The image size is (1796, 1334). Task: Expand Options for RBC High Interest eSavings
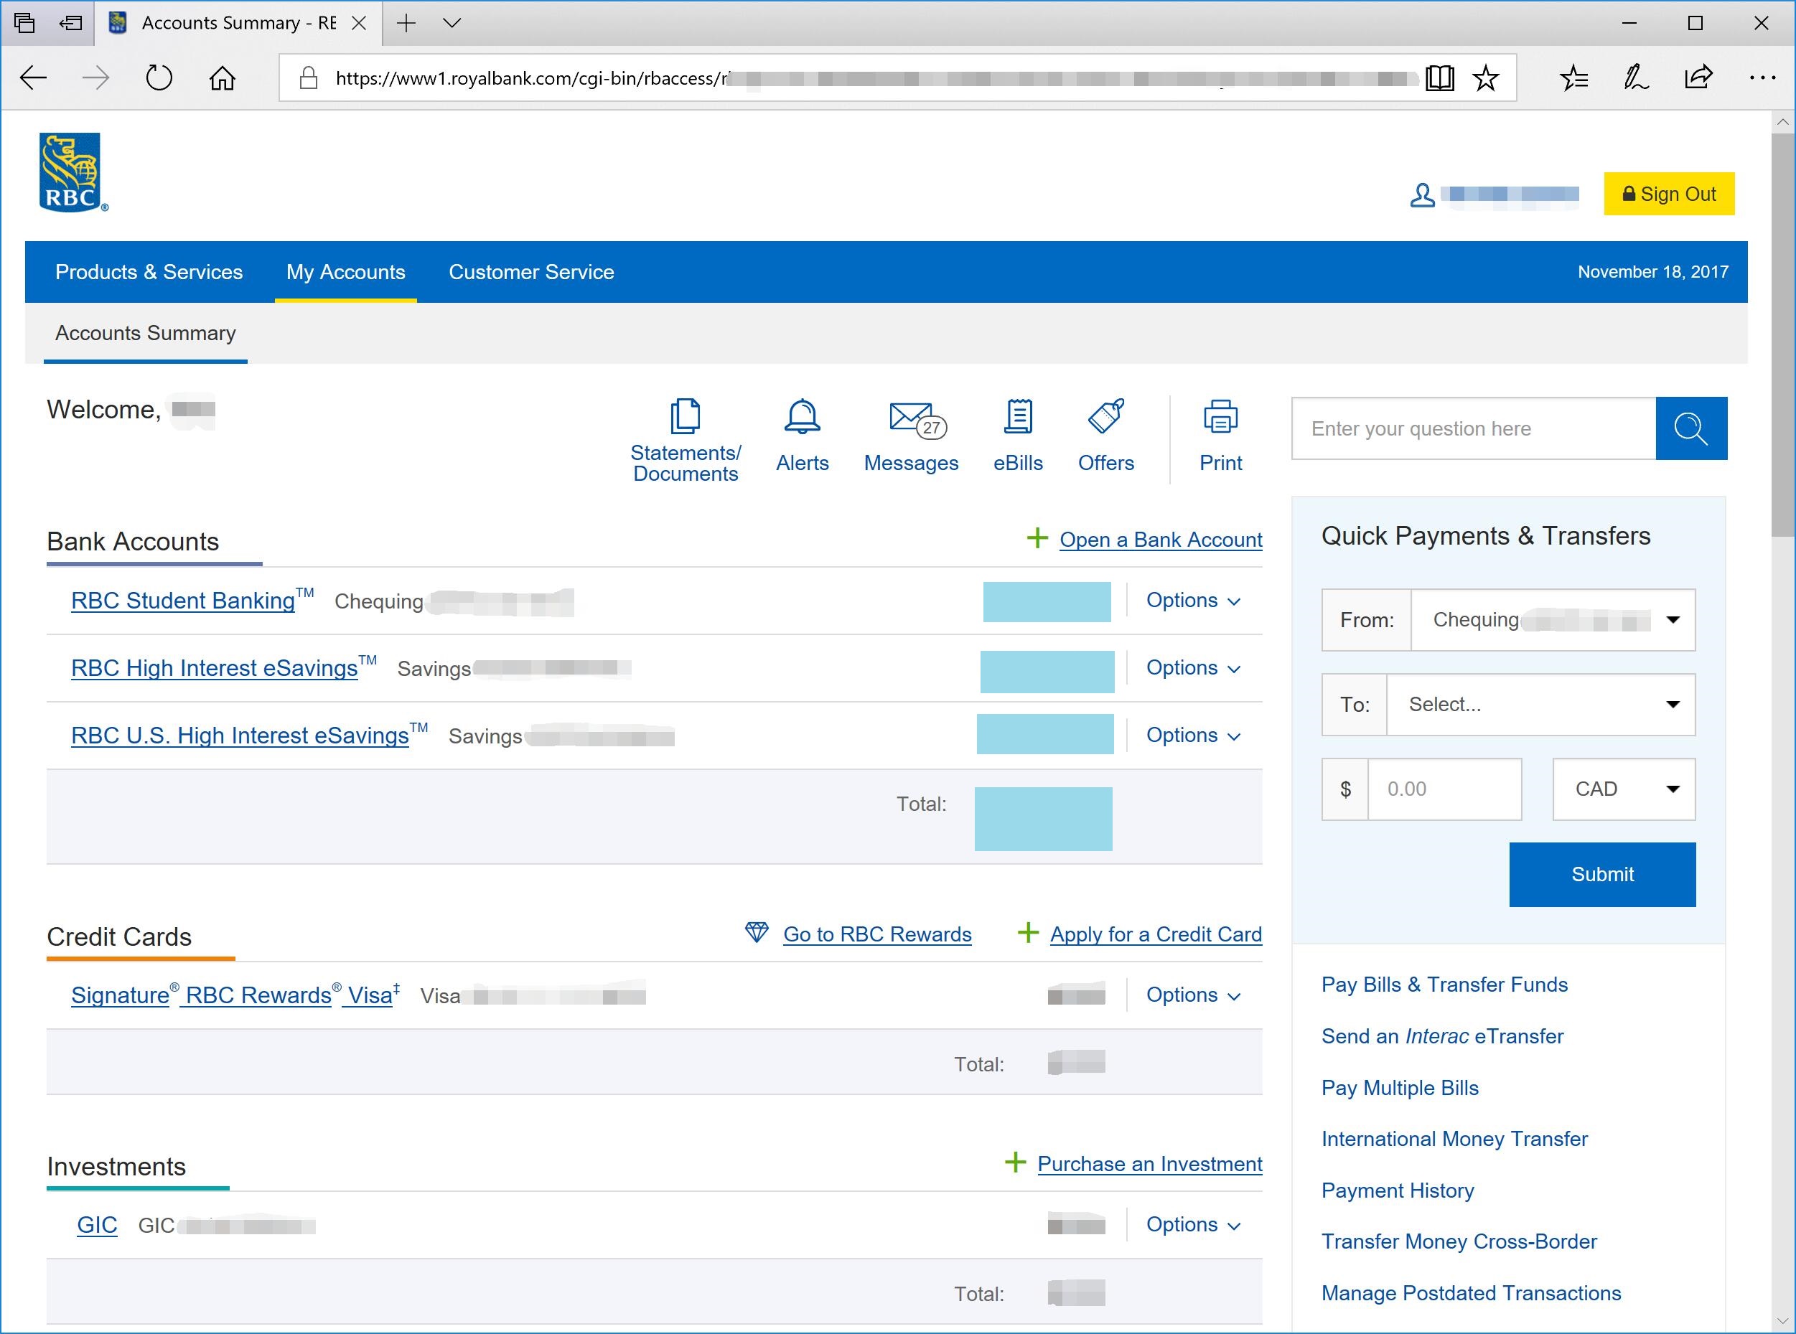coord(1193,668)
